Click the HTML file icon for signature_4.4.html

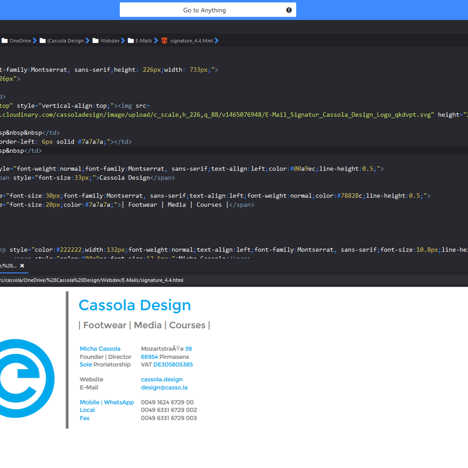(164, 41)
